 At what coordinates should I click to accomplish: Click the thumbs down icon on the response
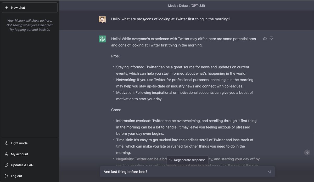[271, 38]
